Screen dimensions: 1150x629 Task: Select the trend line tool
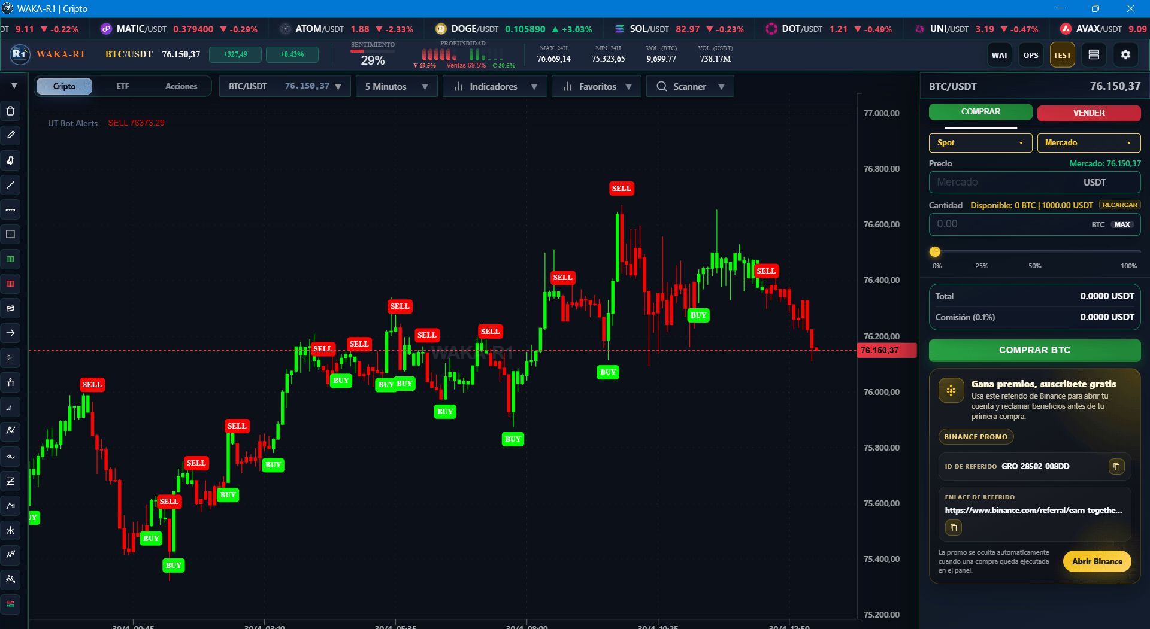click(10, 185)
